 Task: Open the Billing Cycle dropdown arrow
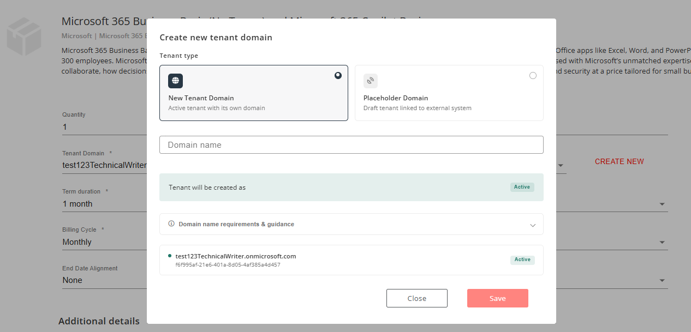(662, 243)
